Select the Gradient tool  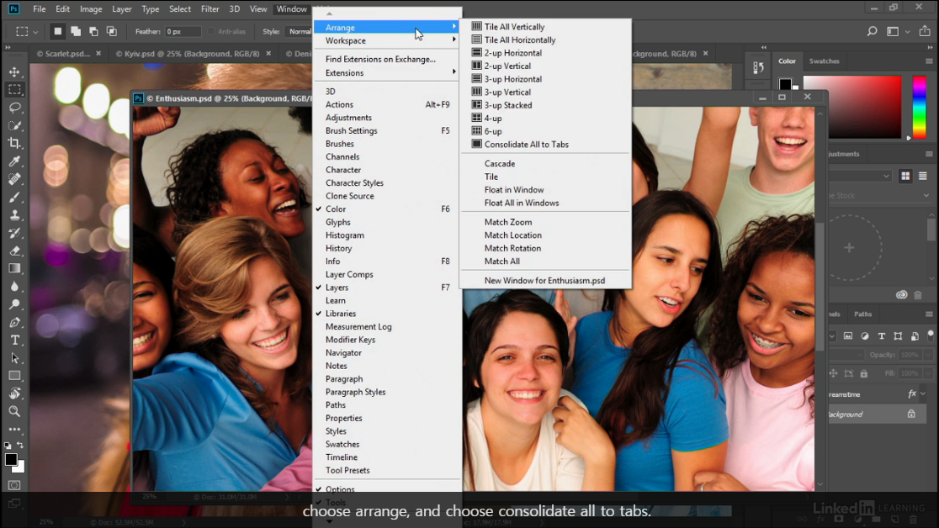pos(15,268)
